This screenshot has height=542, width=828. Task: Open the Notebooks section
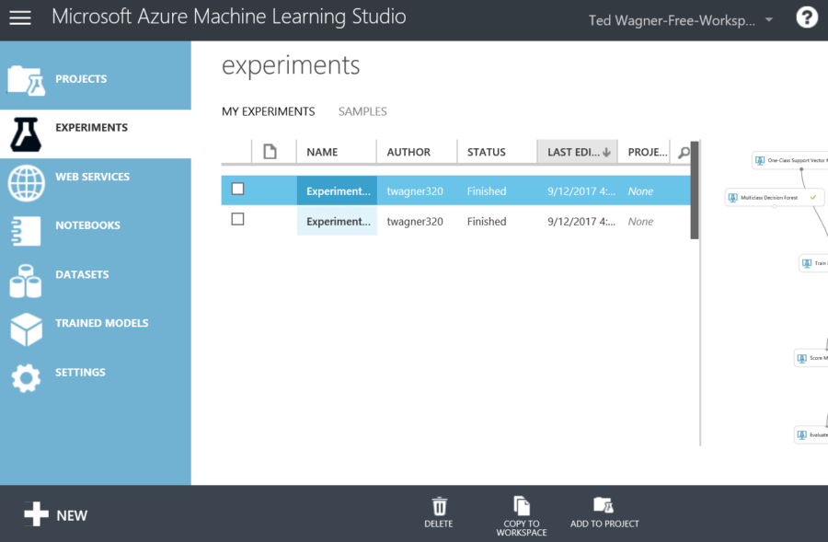pyautogui.click(x=96, y=231)
